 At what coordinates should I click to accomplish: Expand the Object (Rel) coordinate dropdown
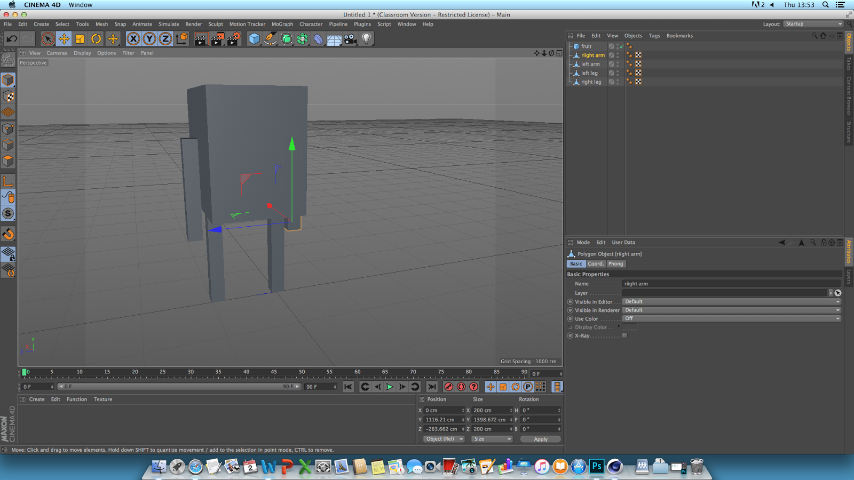pos(444,439)
